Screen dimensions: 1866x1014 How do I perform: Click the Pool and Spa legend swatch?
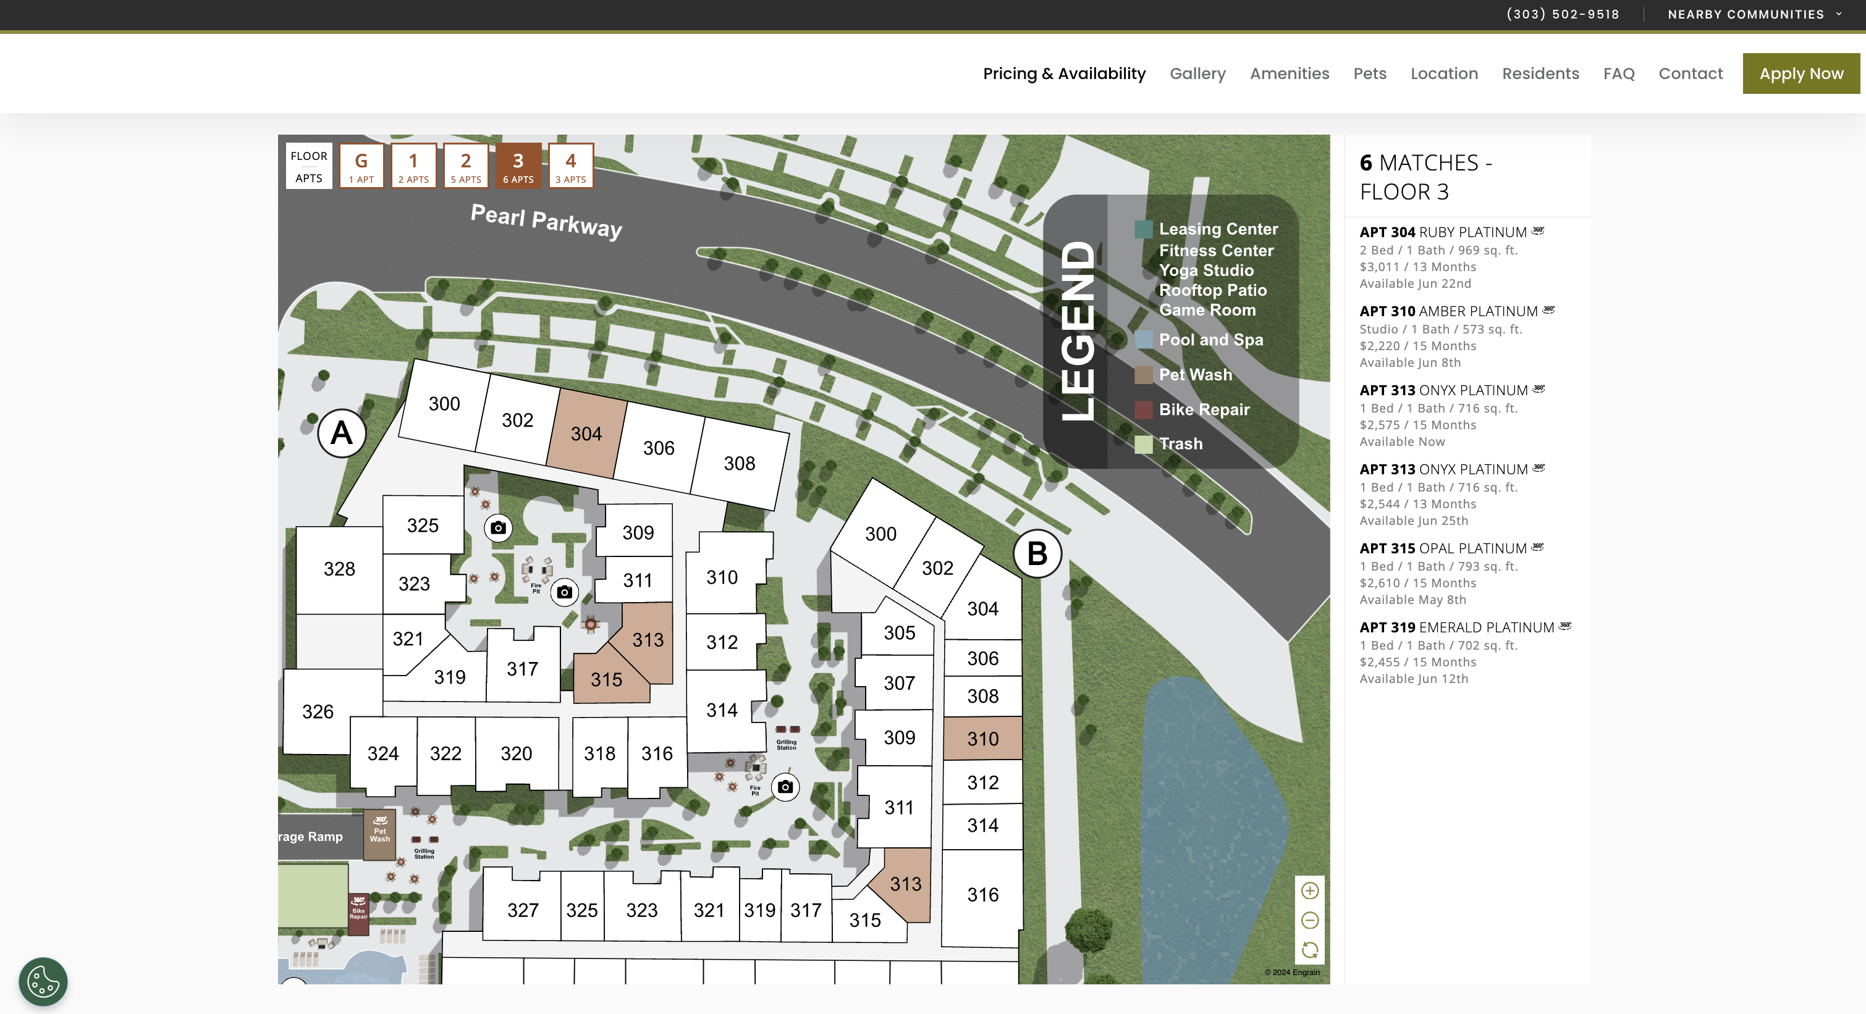point(1144,340)
